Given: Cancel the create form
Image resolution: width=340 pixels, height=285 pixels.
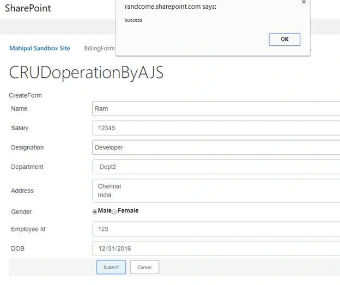Looking at the screenshot, I should (x=144, y=267).
